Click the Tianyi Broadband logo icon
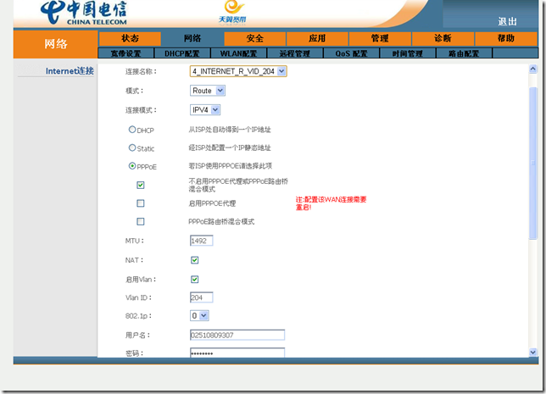Screen dimensions: 546x394 coord(233,12)
